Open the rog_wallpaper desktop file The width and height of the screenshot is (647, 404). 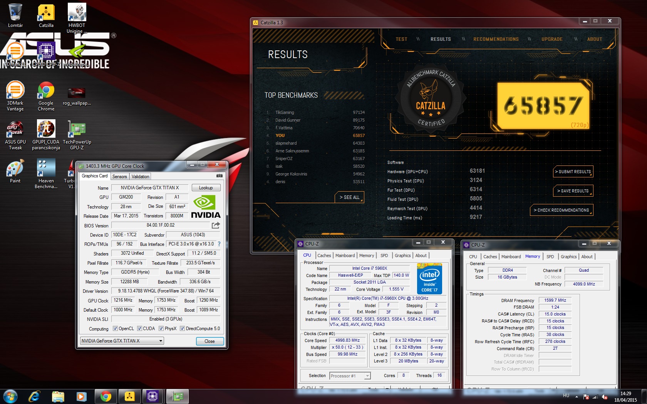pos(77,96)
